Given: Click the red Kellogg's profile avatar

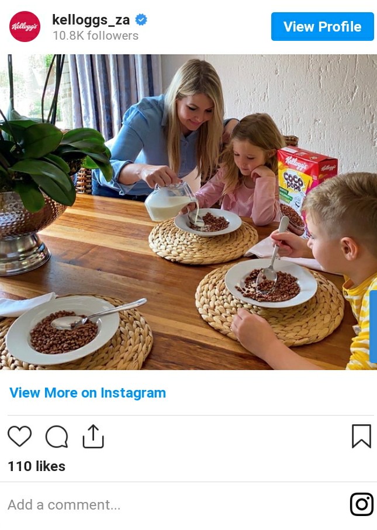Looking at the screenshot, I should click(x=25, y=26).
